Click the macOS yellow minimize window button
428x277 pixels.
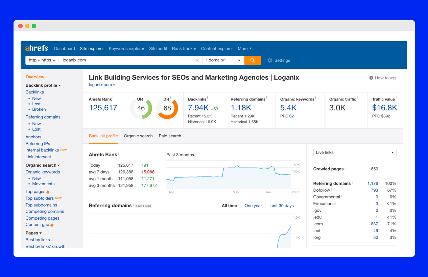27,26
